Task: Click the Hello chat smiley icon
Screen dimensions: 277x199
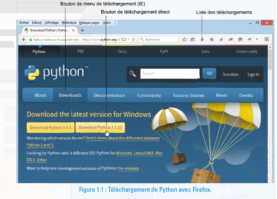Action: (x=240, y=40)
